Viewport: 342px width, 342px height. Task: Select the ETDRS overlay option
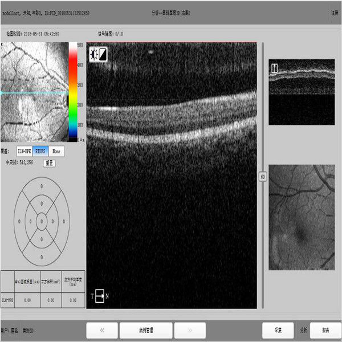40,151
